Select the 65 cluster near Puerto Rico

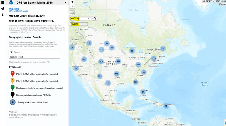pyautogui.click(x=166, y=106)
